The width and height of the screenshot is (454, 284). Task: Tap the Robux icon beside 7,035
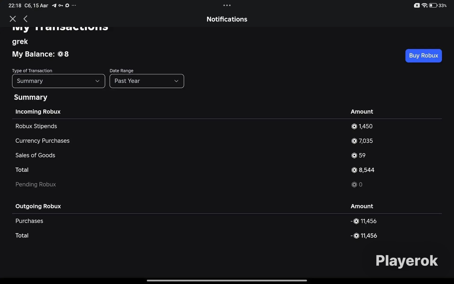pos(354,141)
